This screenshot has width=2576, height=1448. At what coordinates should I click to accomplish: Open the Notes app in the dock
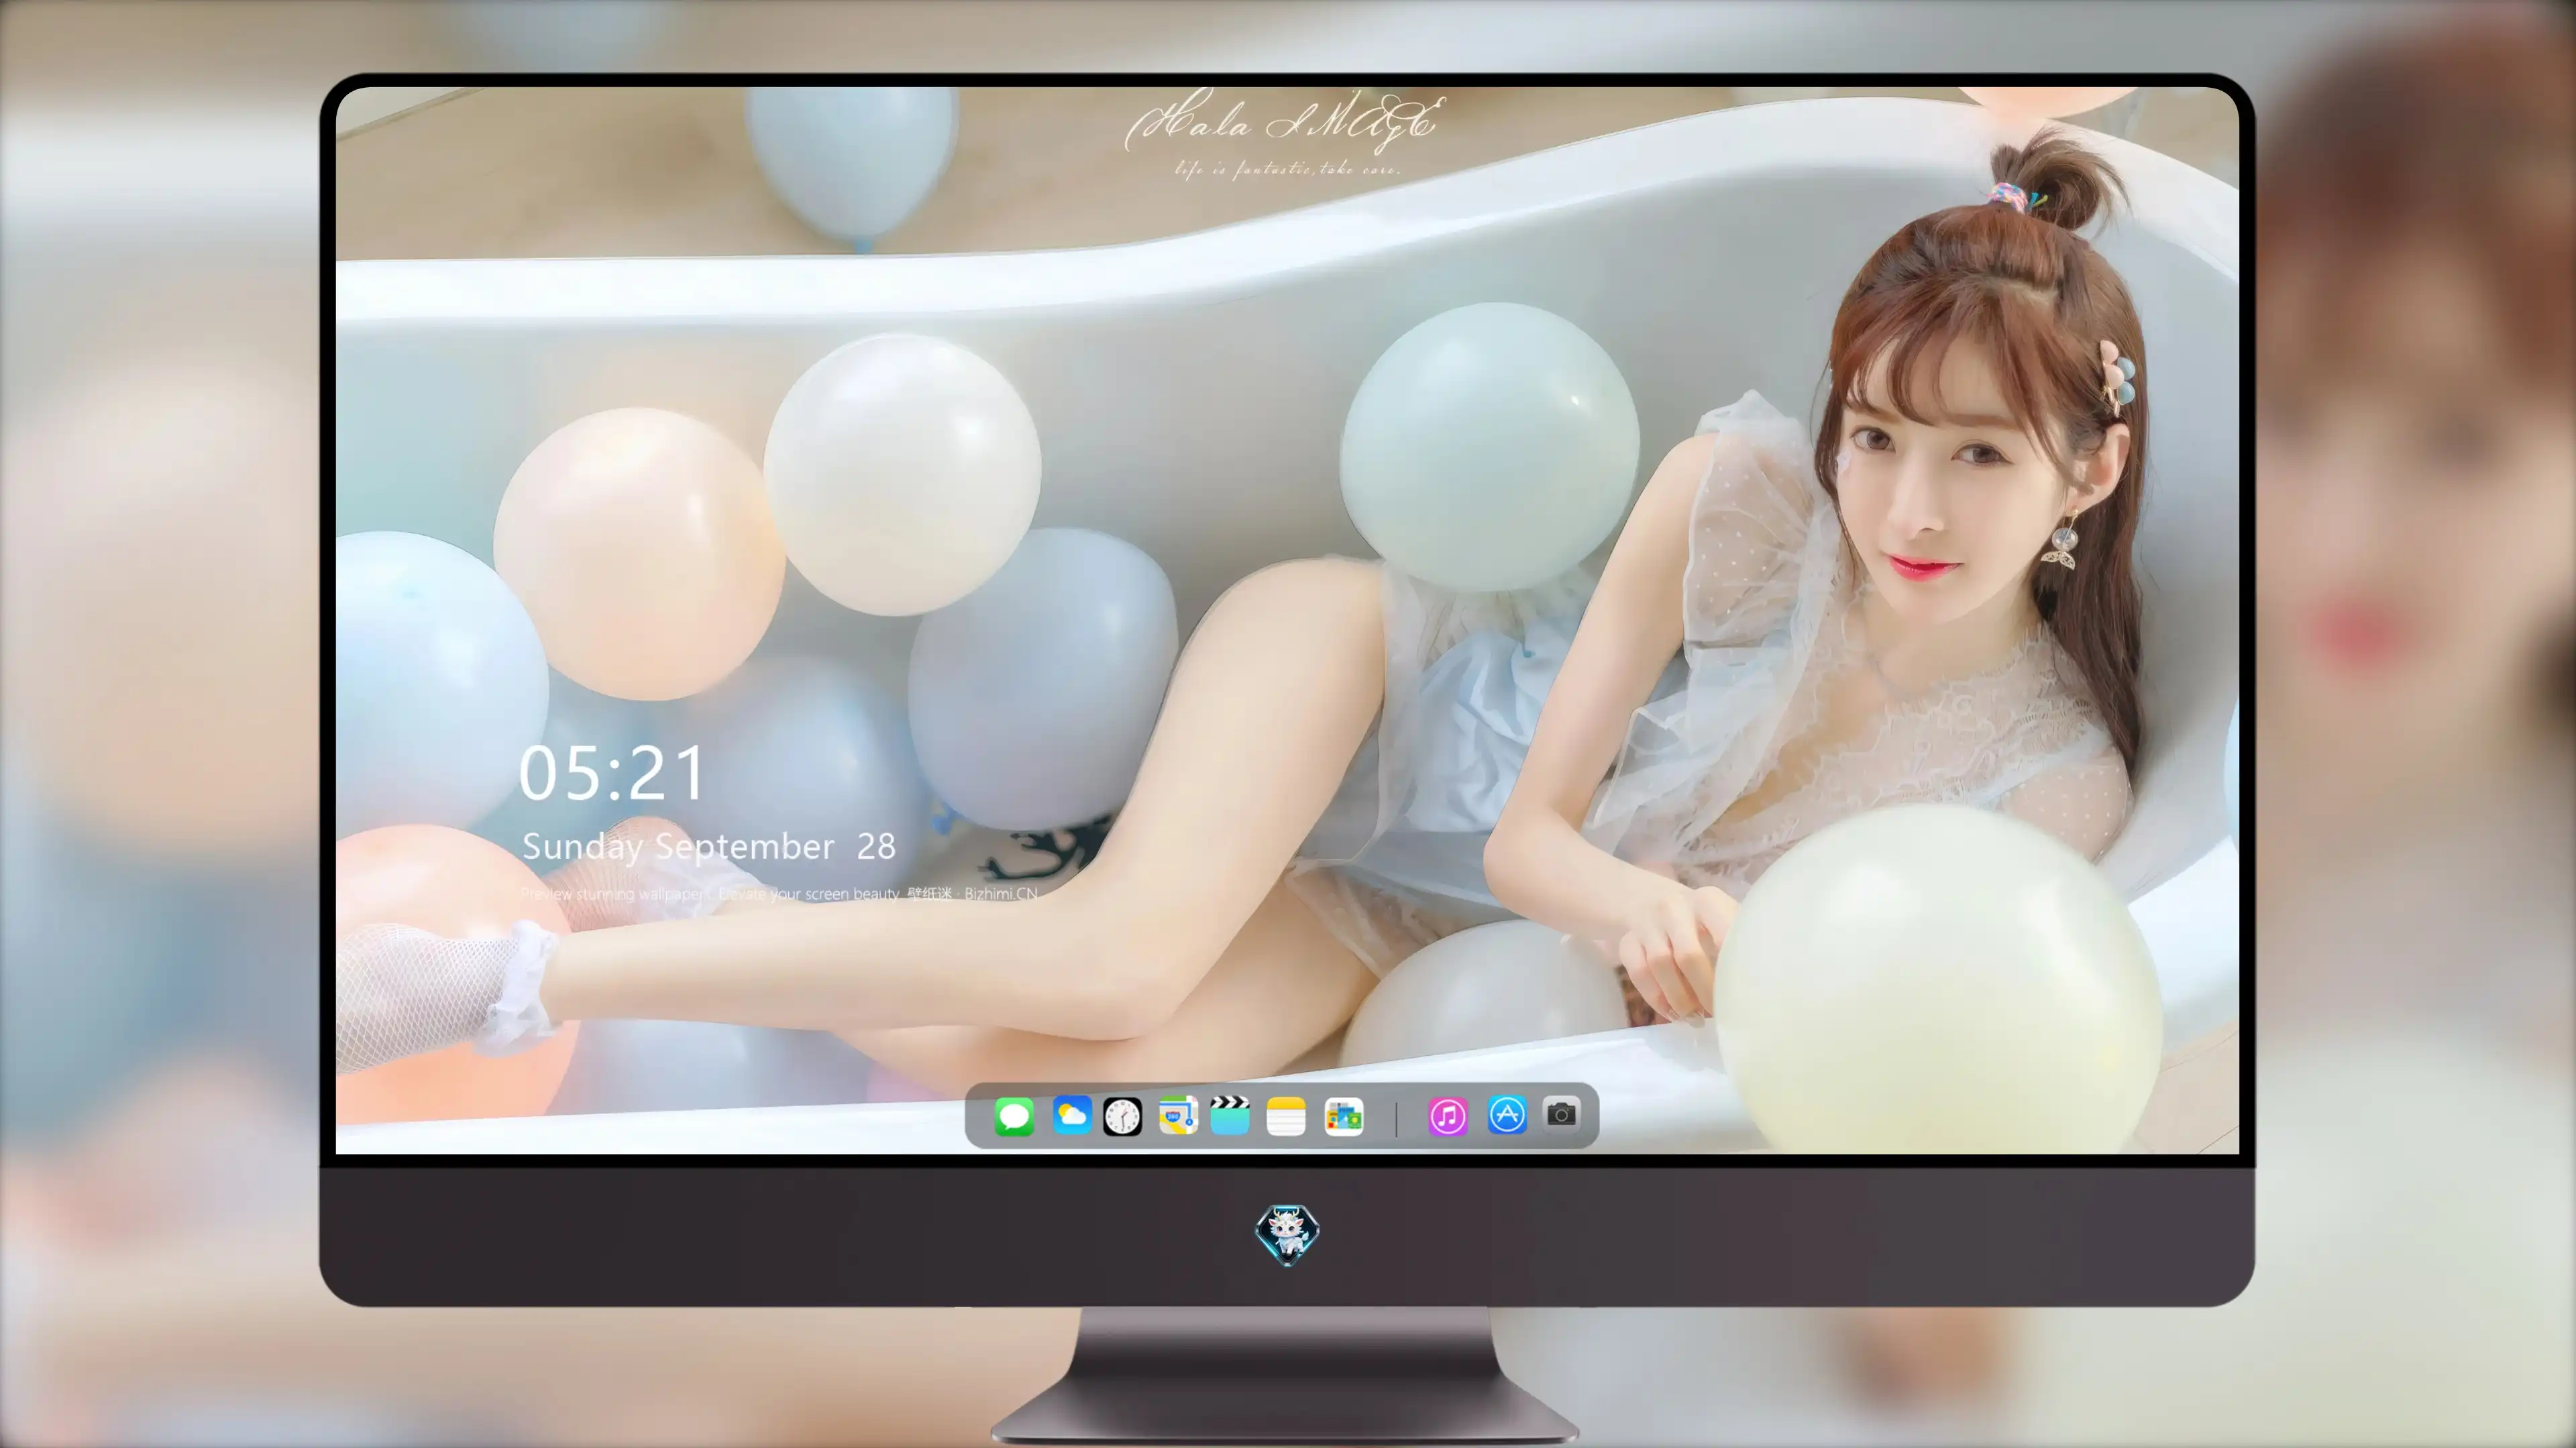pyautogui.click(x=1286, y=1116)
